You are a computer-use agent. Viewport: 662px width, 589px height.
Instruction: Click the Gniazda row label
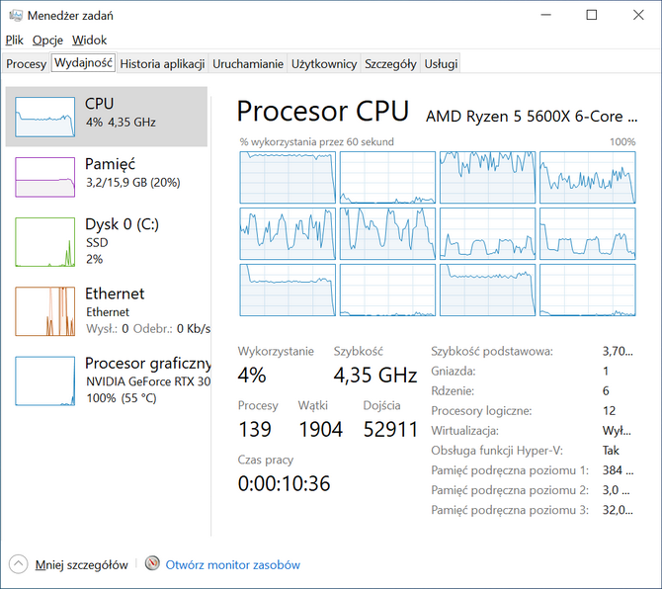453,371
